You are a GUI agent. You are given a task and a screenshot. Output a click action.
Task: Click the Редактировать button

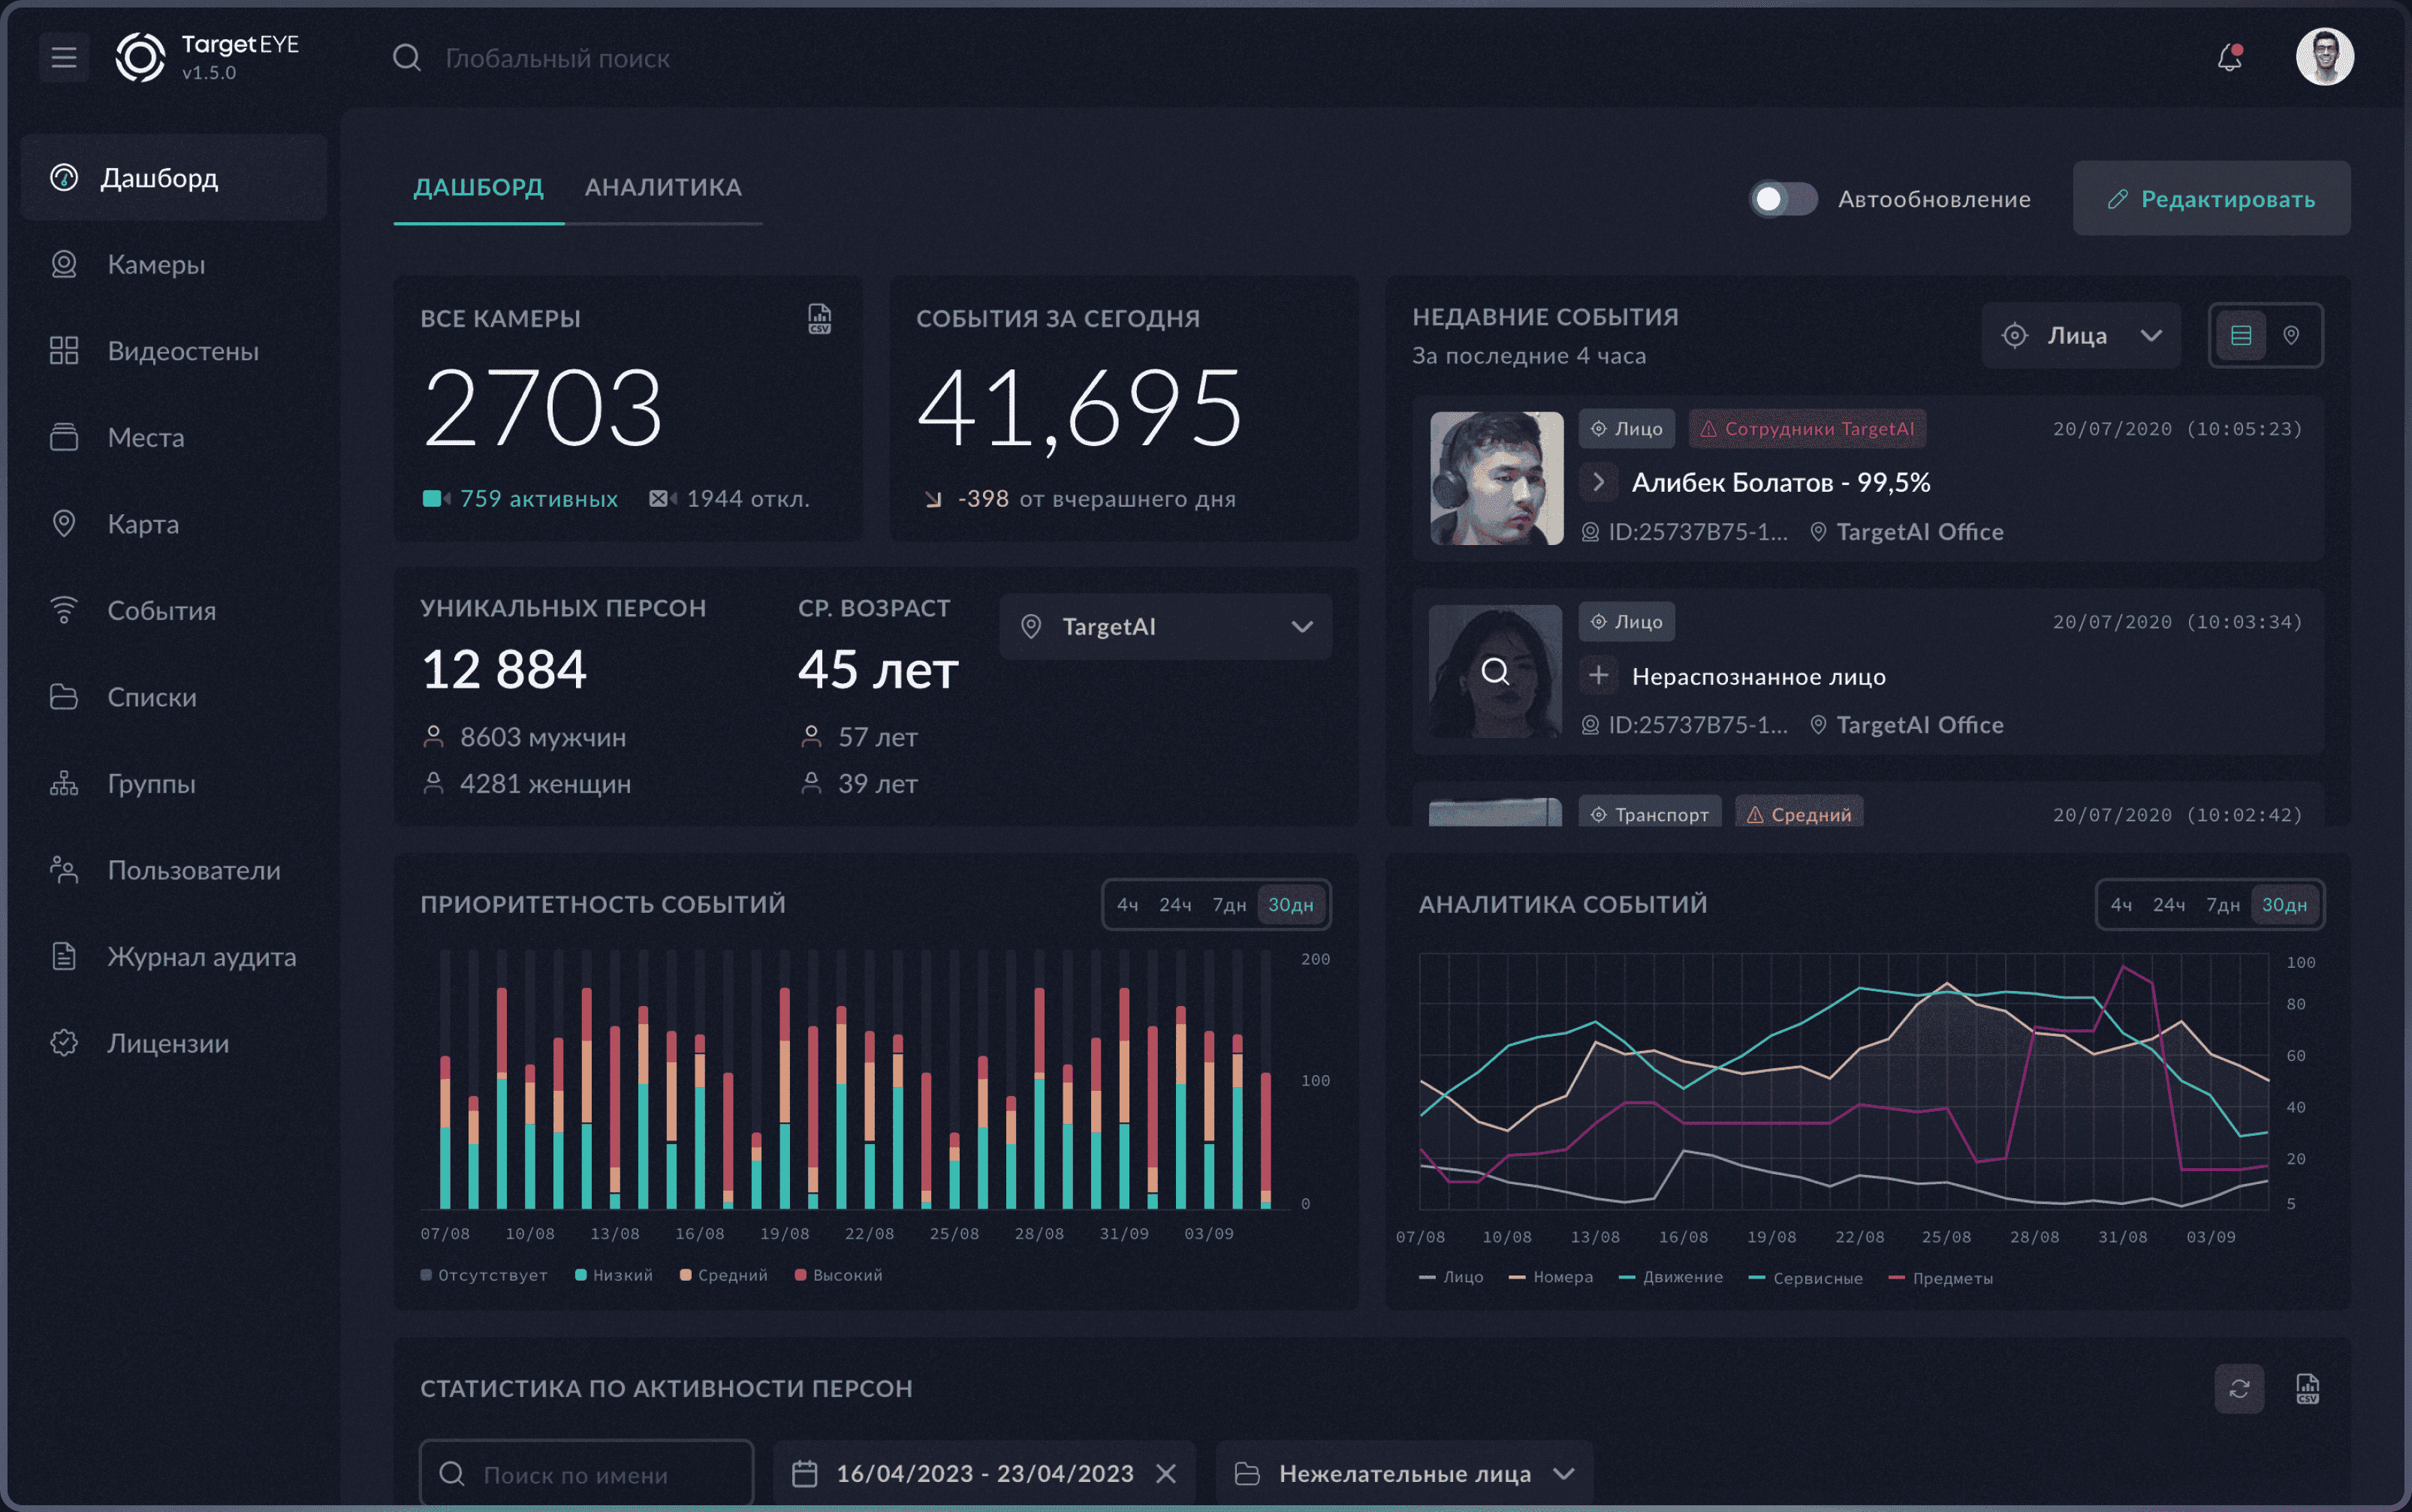(2211, 199)
